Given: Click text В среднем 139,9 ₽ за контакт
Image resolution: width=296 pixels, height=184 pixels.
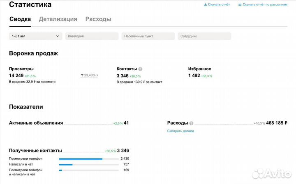Looking at the screenshot, I should 139,82.
